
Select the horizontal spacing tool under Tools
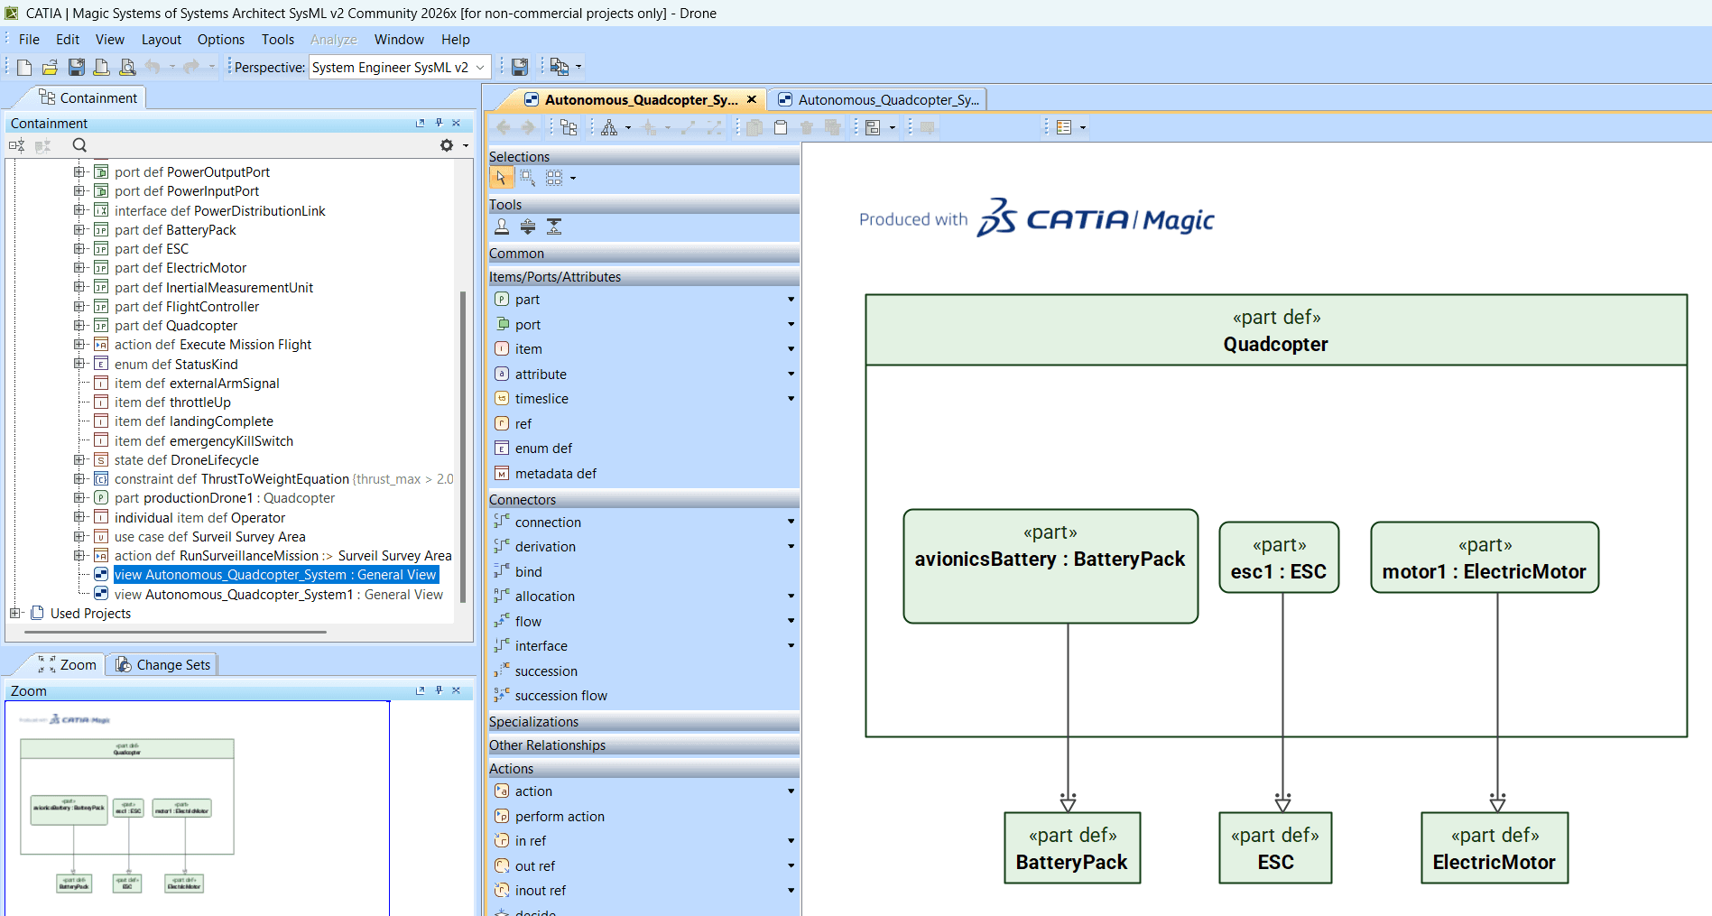pyautogui.click(x=528, y=227)
